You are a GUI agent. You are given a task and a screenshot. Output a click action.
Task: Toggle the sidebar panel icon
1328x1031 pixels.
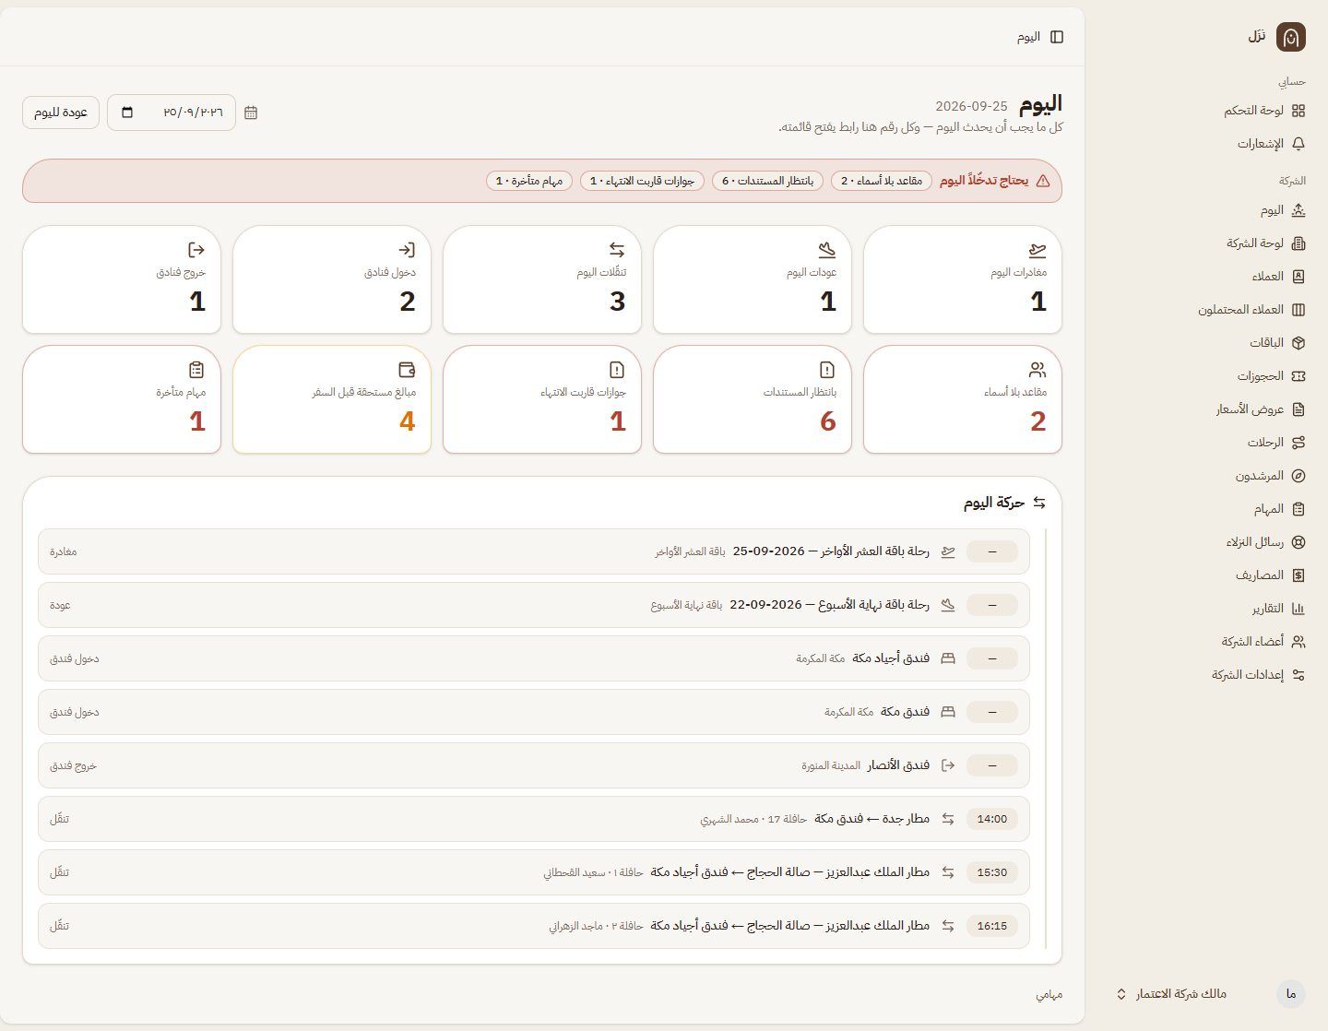click(x=1057, y=37)
